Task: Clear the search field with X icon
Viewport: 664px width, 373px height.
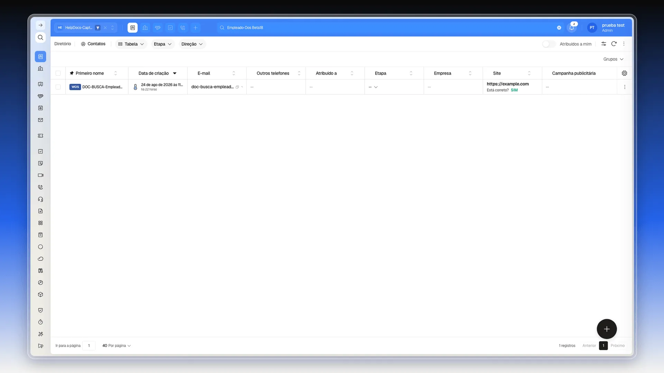Action: click(x=559, y=28)
